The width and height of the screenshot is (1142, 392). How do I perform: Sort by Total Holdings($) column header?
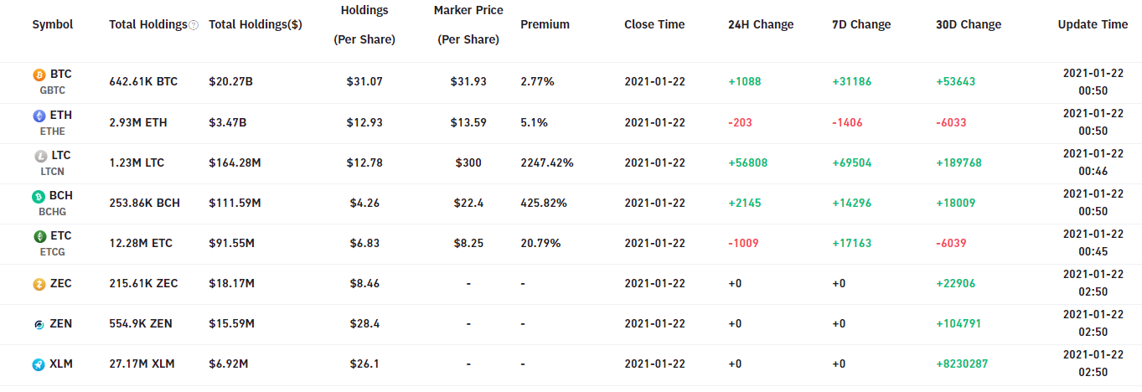tap(256, 24)
